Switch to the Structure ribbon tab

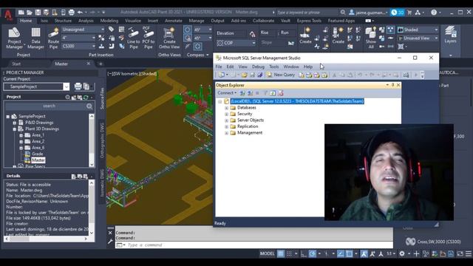[63, 21]
